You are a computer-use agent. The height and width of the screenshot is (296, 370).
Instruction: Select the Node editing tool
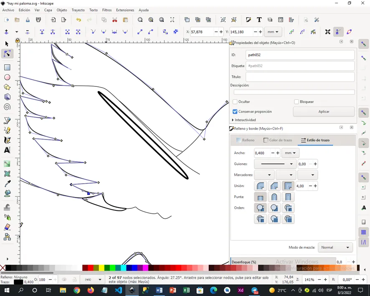pos(7,54)
